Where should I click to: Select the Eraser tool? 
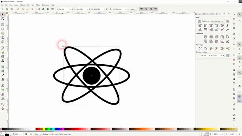pyautogui.click(x=3, y=94)
